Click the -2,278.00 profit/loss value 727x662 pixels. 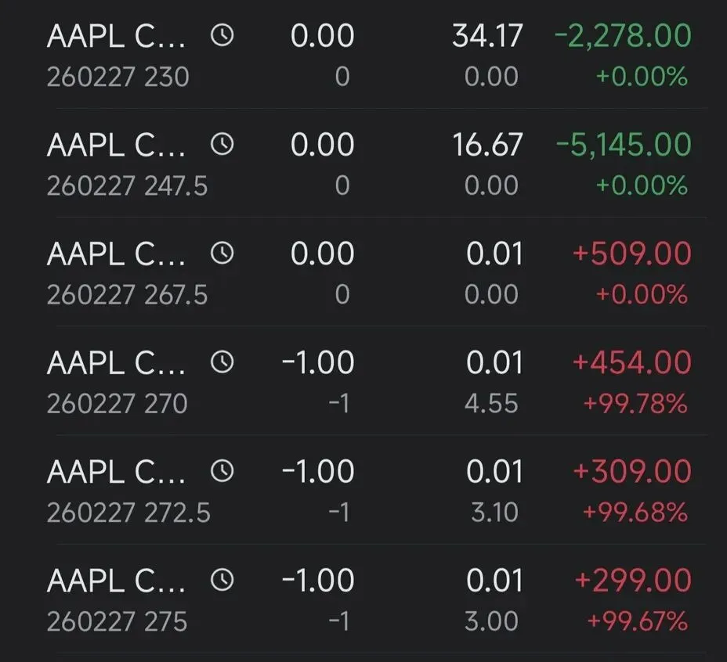[623, 36]
